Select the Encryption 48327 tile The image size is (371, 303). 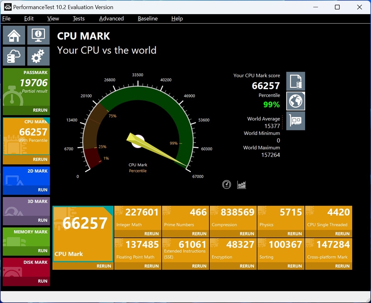(x=233, y=250)
